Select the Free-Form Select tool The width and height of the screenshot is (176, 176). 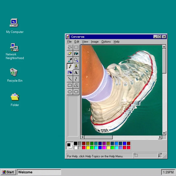coord(70,47)
